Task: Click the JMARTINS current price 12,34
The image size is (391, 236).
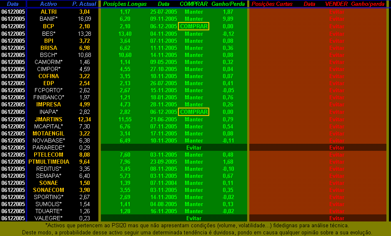Action: tap(85, 119)
